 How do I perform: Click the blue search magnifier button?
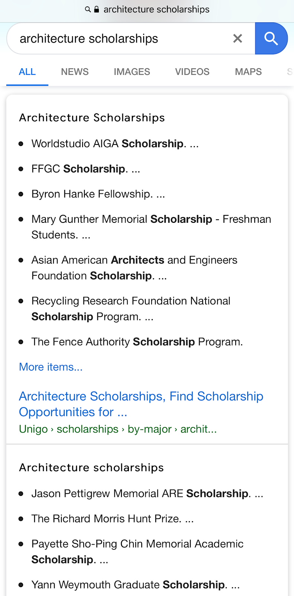(x=271, y=38)
